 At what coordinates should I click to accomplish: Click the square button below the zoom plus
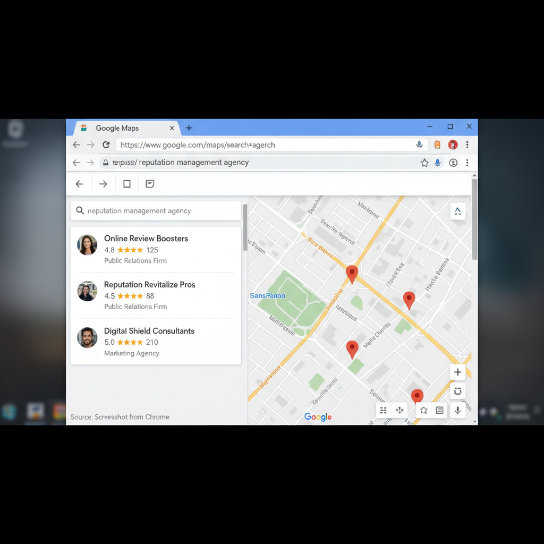click(x=457, y=392)
